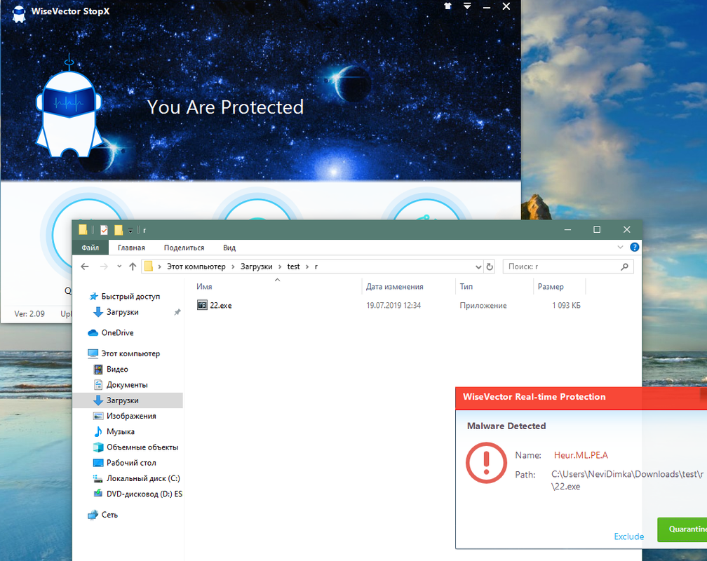Switch to the Вид ribbon tab
Viewport: 707px width, 561px height.
pyautogui.click(x=229, y=248)
